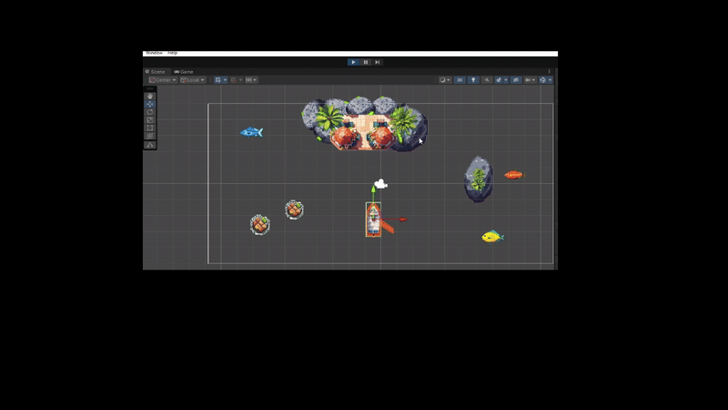Select the Hand view tool
728x410 pixels.
(149, 97)
